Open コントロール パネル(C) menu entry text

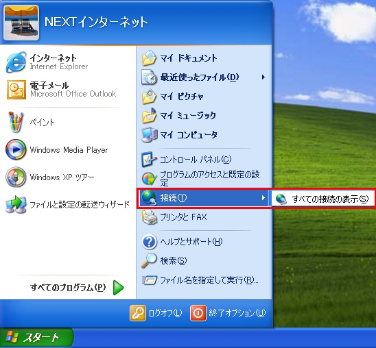click(x=196, y=160)
